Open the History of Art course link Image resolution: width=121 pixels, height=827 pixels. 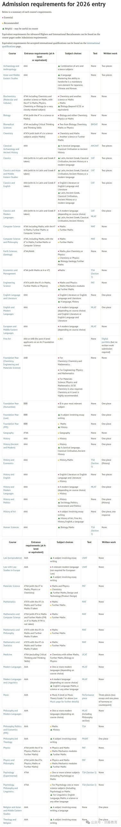[x=10, y=511]
